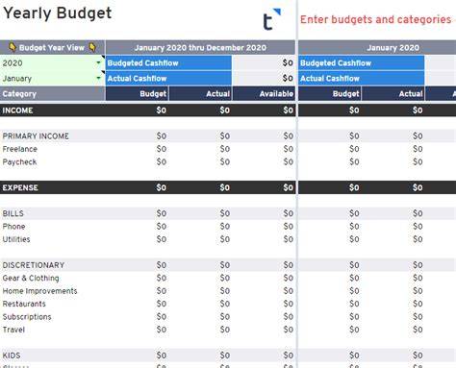
Task: Open the 2020 year dropdown arrow
Action: (x=98, y=62)
